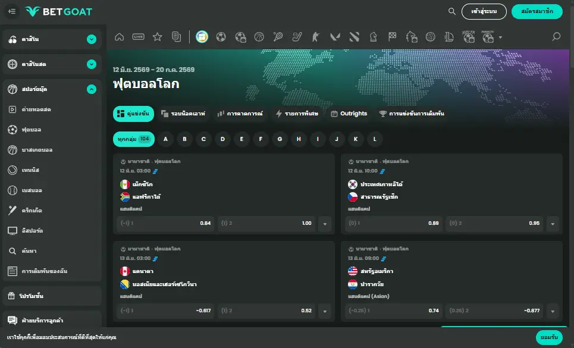Expand more markets for USA match

[x=553, y=311]
